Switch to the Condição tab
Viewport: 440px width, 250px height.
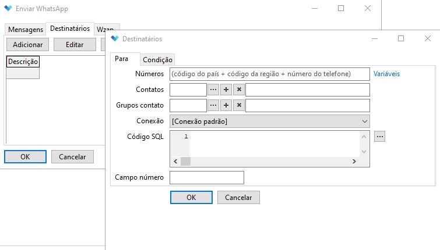158,60
